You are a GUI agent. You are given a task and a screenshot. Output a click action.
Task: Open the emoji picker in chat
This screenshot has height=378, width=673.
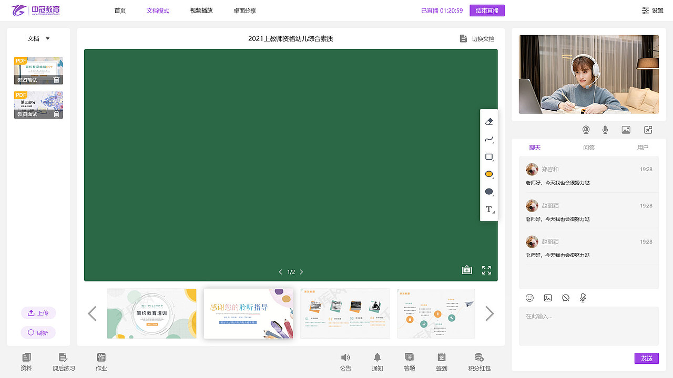coord(529,298)
